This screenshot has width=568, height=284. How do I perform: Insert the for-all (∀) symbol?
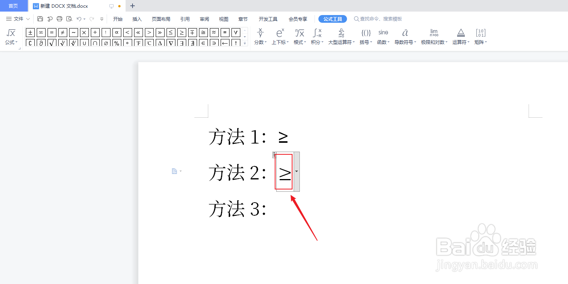click(x=235, y=32)
